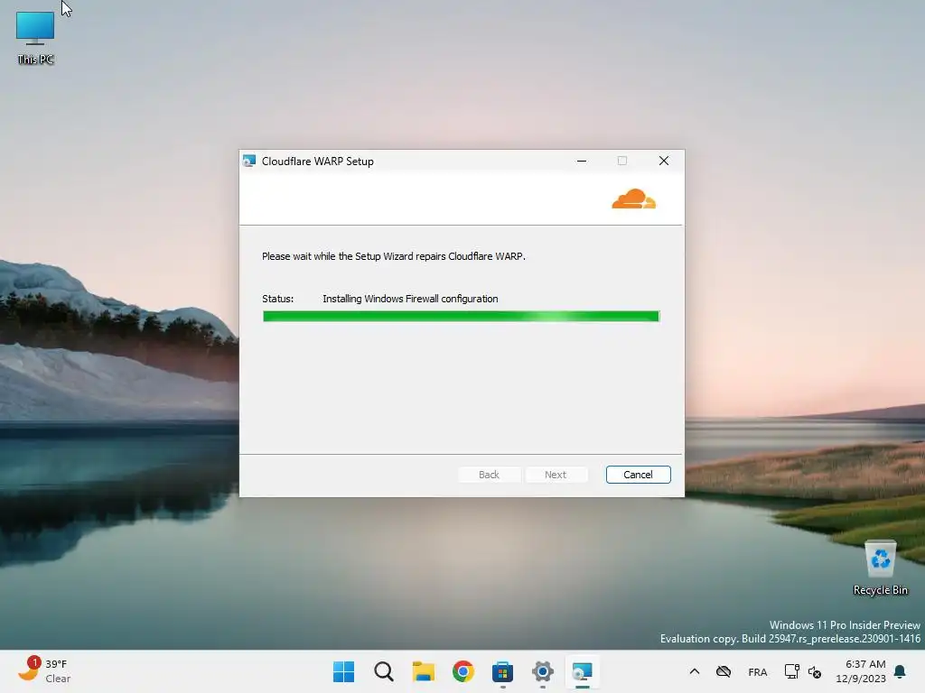Select the Recycle Bin desktop icon
This screenshot has width=925, height=693.
[880, 568]
